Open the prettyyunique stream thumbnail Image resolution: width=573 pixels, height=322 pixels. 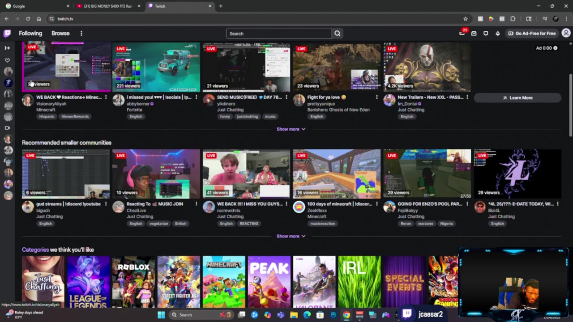pyautogui.click(x=337, y=67)
